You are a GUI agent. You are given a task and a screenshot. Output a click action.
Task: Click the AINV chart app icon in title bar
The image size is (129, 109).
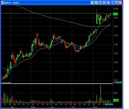click(2, 3)
